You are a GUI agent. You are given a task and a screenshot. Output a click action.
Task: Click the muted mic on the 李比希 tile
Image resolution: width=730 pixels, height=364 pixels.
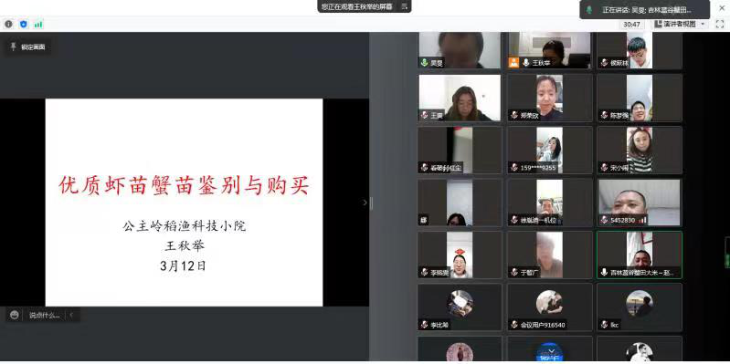pos(424,325)
